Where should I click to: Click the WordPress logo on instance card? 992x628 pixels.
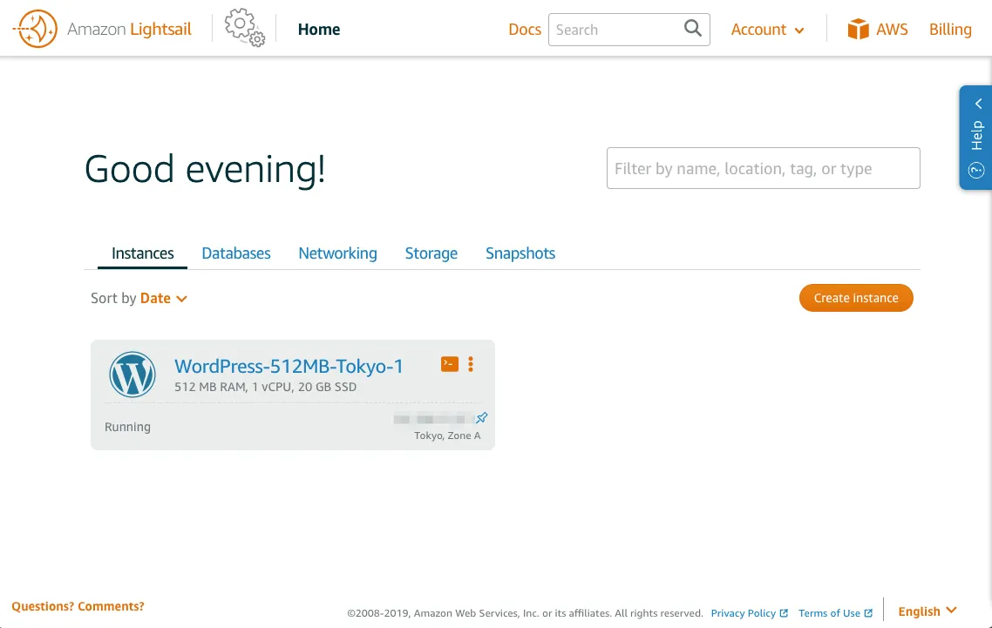[132, 375]
